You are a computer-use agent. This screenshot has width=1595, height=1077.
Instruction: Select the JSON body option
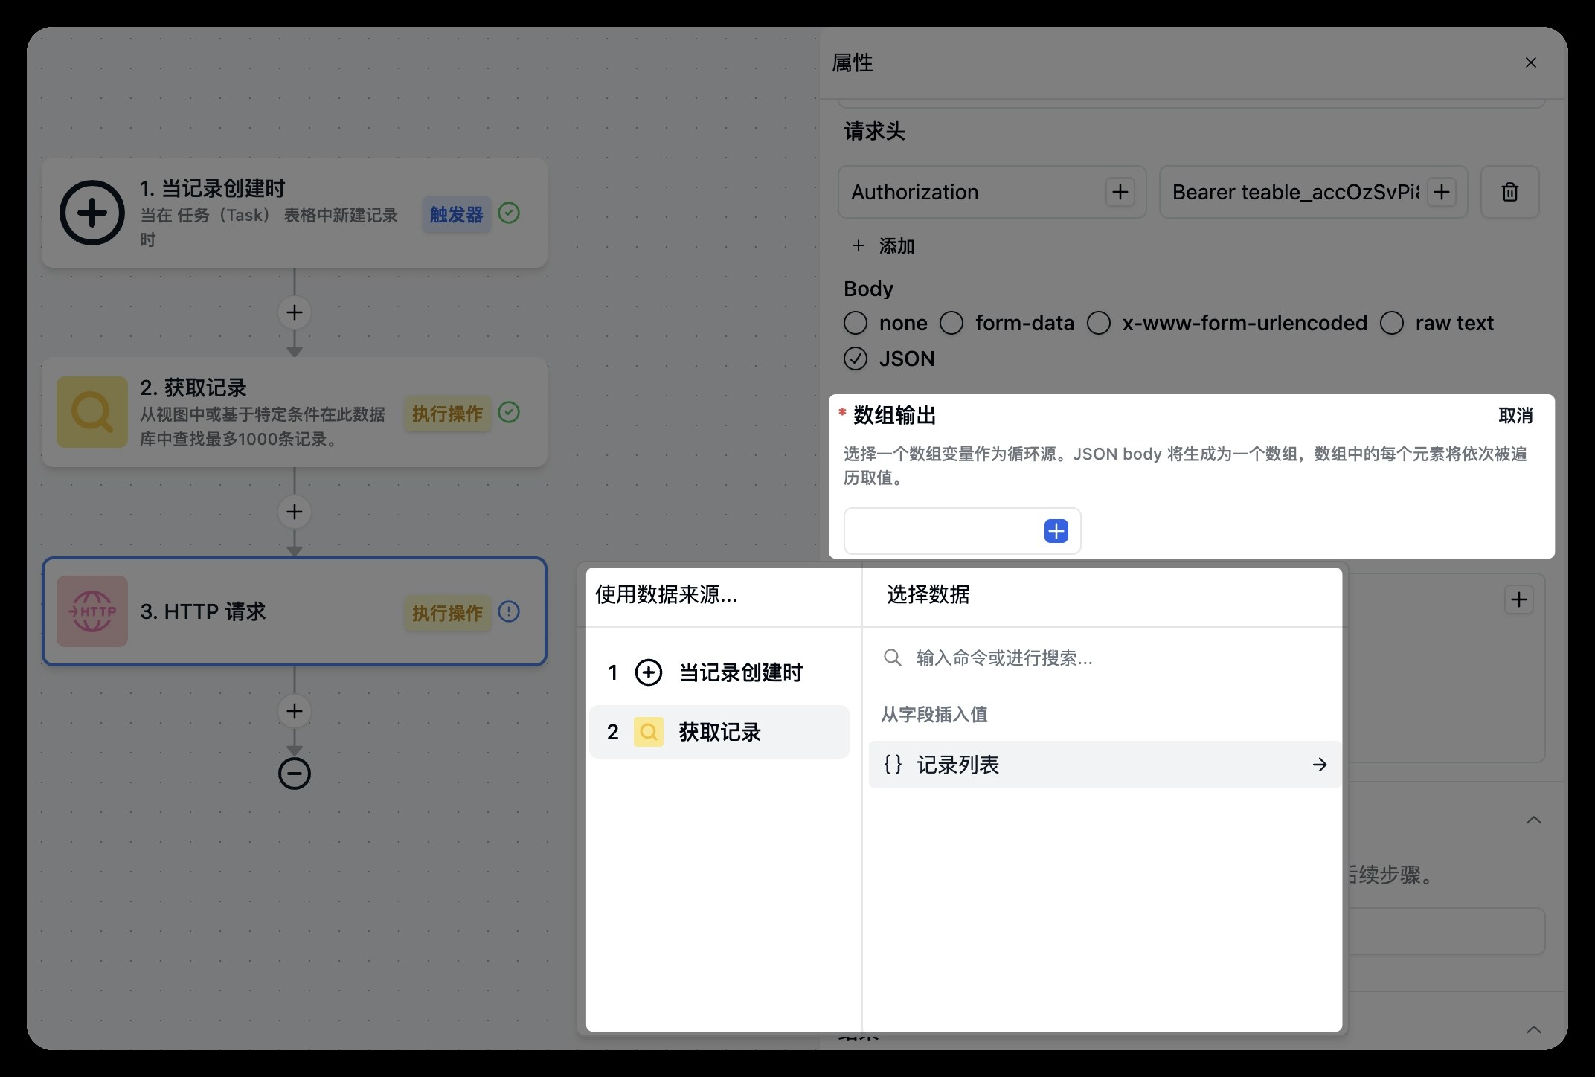(856, 359)
